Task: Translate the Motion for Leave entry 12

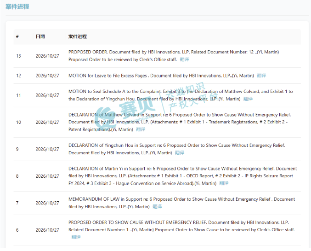Action: click(261, 76)
